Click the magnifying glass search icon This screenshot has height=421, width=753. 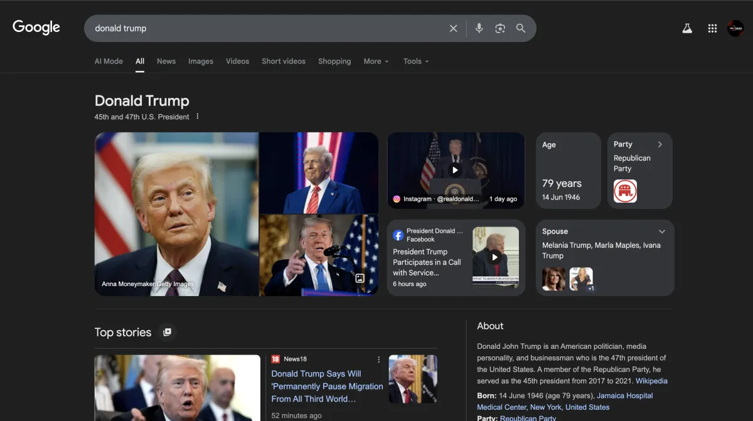click(x=521, y=28)
